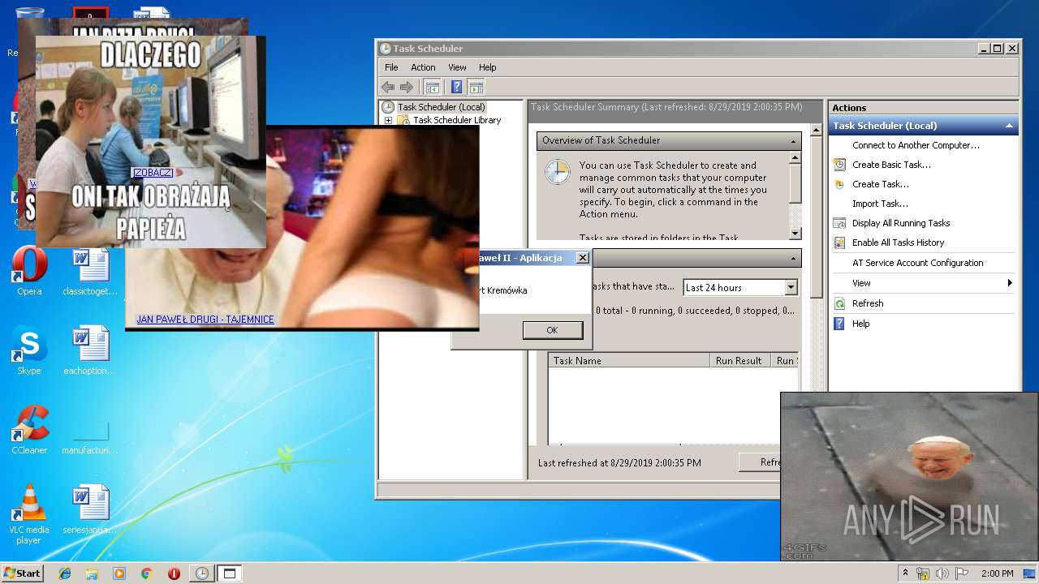Image resolution: width=1039 pixels, height=584 pixels.
Task: Click the blue Help toolbar icon
Action: (x=457, y=87)
